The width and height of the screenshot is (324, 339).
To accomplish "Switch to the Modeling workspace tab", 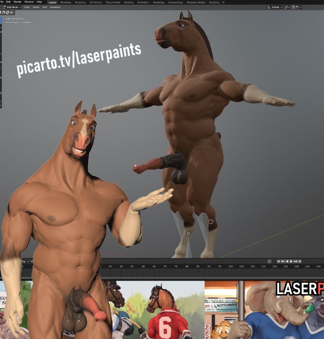I will 65,3.
